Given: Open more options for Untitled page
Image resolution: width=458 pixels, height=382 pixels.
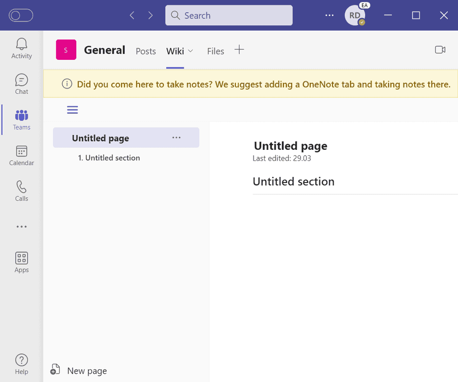Looking at the screenshot, I should pyautogui.click(x=176, y=138).
